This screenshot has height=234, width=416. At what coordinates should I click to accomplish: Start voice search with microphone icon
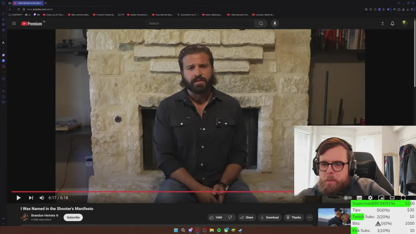coord(275,23)
